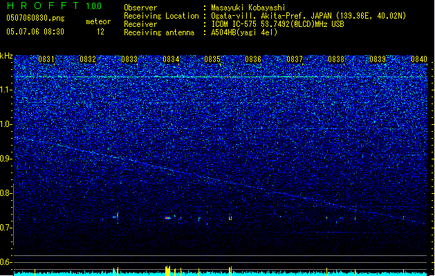
Task: Select the filename 0507060830.png
Action: pyautogui.click(x=35, y=18)
